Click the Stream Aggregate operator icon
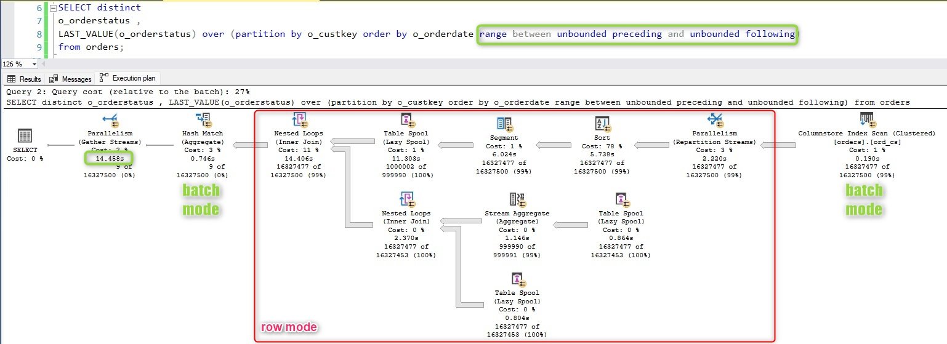947x344 pixels. pos(517,199)
